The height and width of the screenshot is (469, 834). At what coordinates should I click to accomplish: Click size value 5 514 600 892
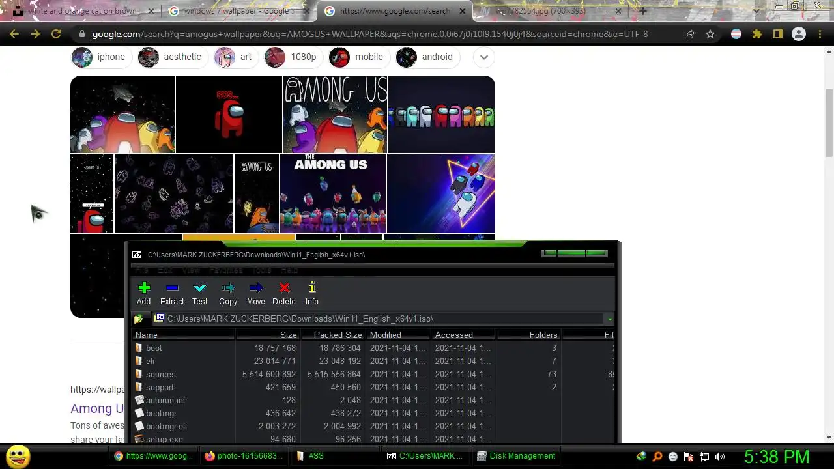point(269,374)
